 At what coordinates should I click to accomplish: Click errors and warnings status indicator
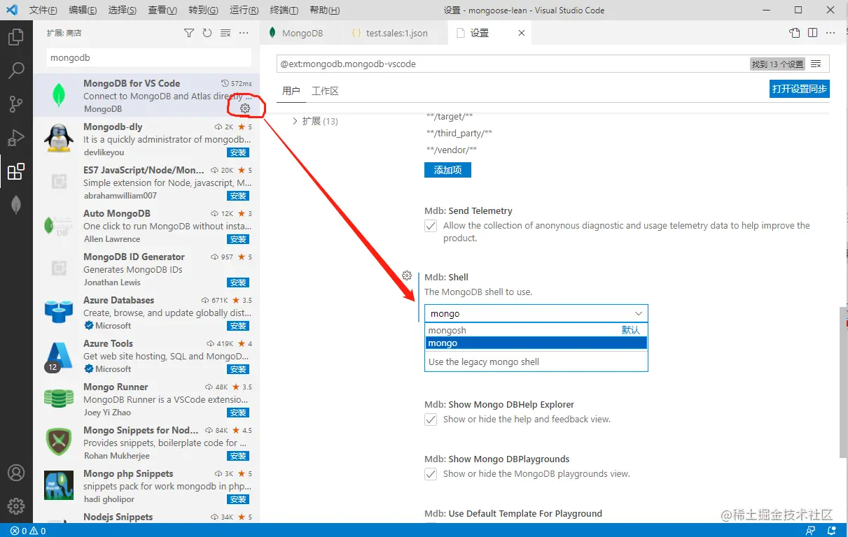point(27,531)
